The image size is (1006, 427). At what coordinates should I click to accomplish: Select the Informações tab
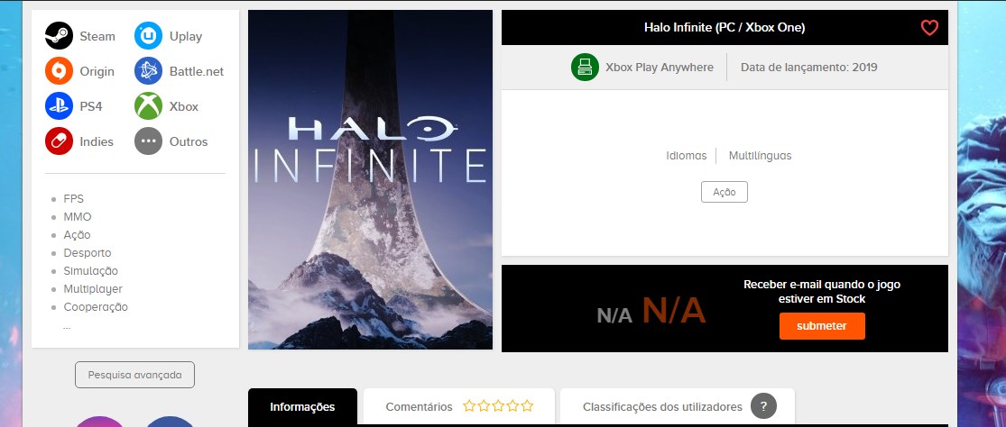(303, 406)
